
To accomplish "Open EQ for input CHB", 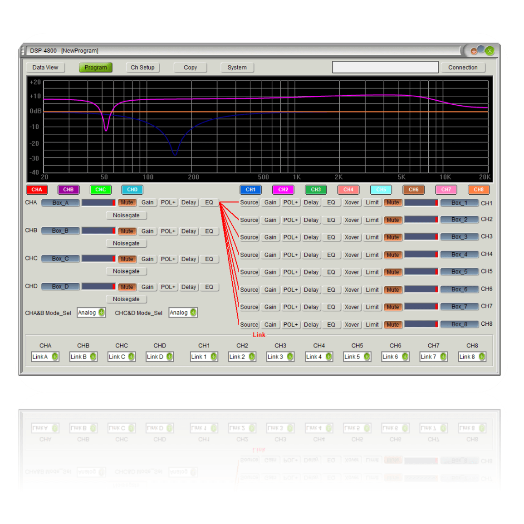I will coord(209,231).
